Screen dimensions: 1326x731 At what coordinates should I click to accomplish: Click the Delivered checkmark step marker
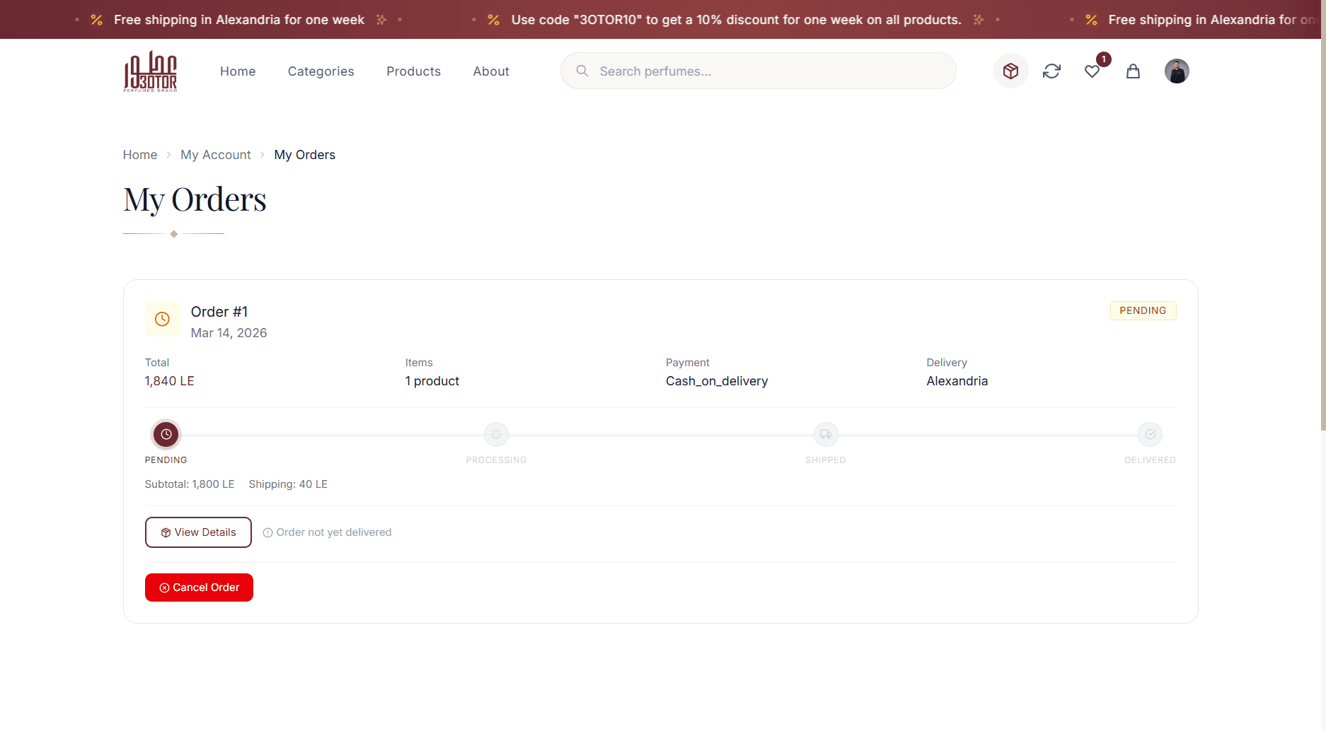click(1150, 434)
